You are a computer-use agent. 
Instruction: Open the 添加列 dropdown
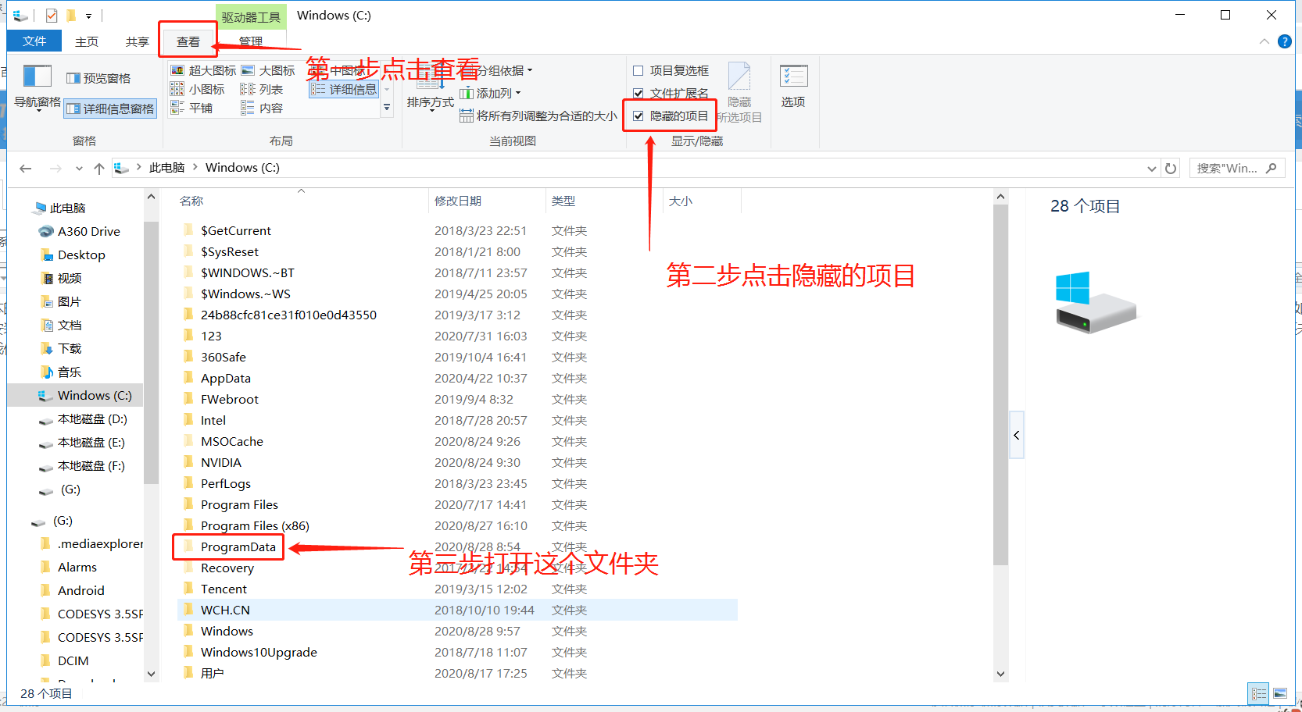coord(491,93)
